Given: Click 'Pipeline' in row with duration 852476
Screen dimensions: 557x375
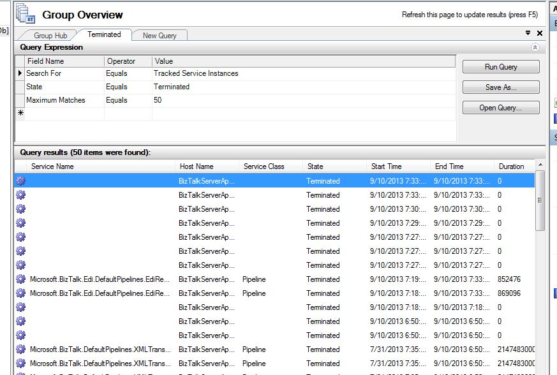Looking at the screenshot, I should point(254,279).
